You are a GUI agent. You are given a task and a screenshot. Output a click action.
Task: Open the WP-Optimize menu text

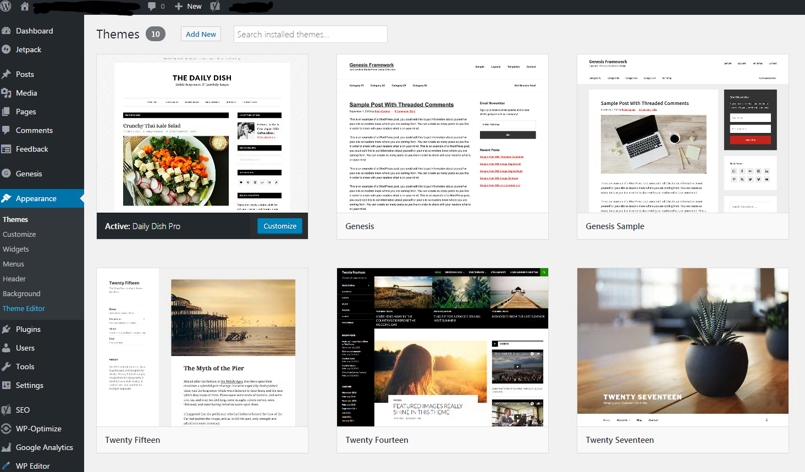(38, 429)
